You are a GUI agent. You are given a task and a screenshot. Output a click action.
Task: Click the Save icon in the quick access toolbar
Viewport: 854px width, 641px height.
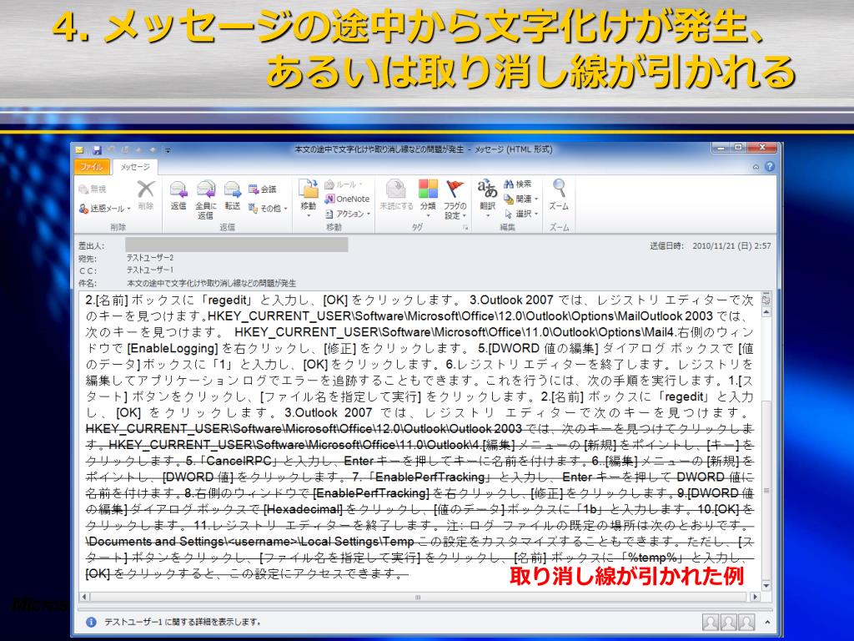97,149
